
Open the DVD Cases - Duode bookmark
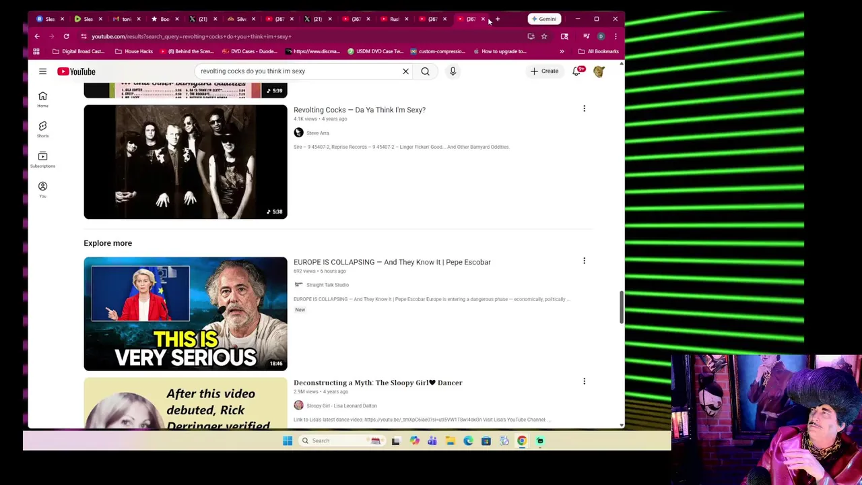[248, 51]
